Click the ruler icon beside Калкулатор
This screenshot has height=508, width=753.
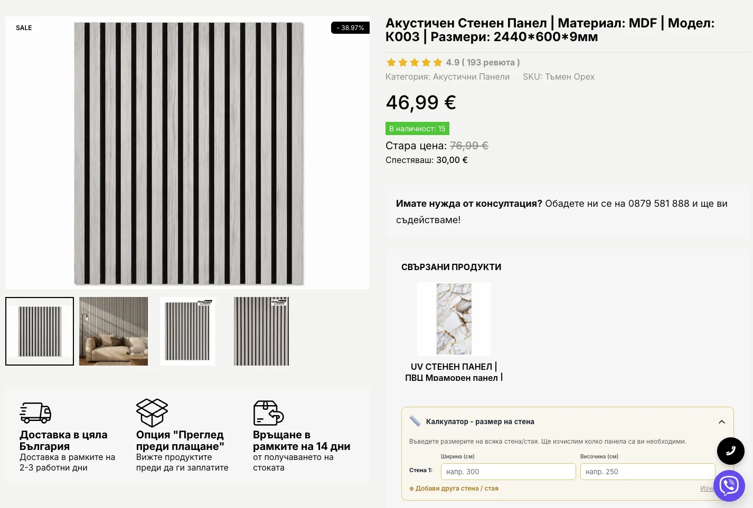[415, 421]
